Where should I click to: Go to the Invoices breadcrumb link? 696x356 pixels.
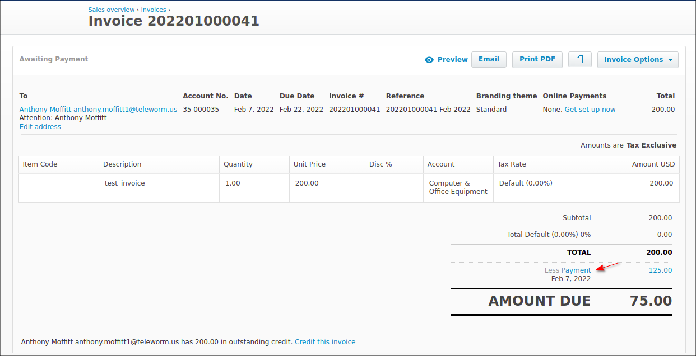coord(154,10)
